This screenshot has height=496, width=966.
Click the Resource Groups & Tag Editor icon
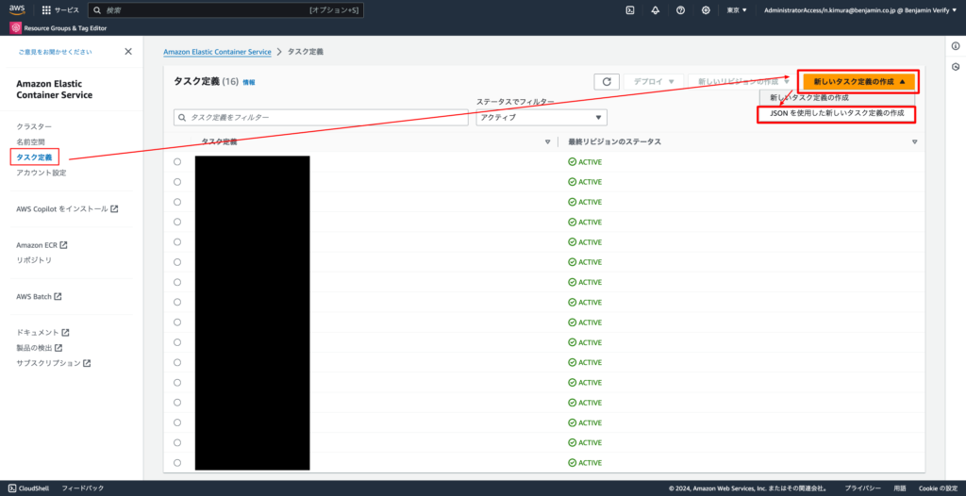(15, 28)
